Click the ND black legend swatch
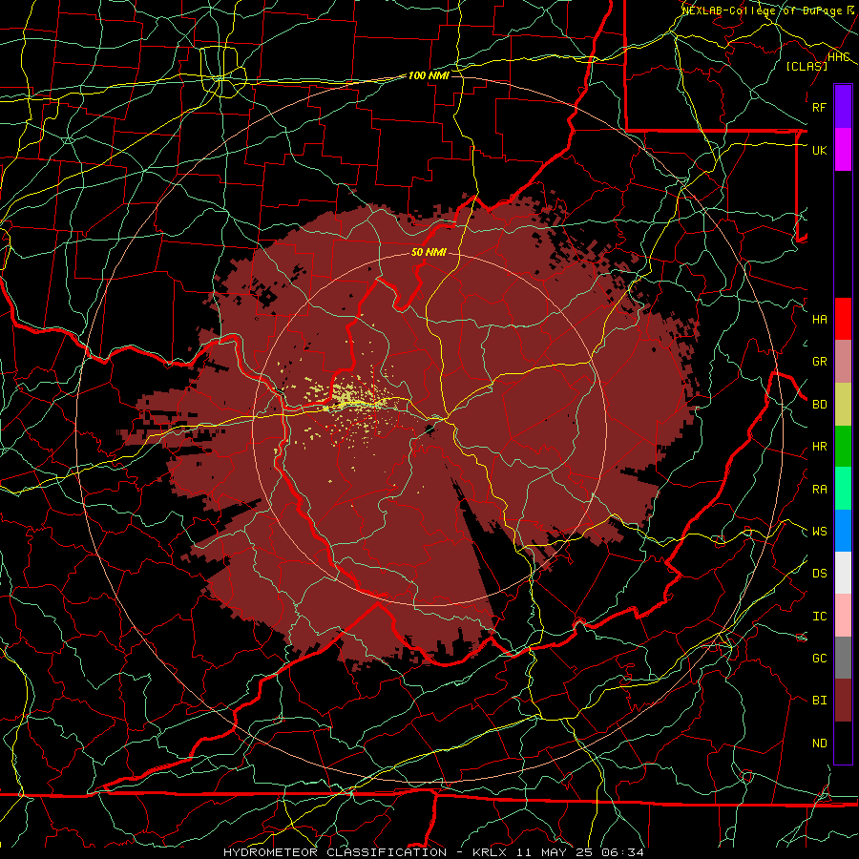 (x=843, y=743)
